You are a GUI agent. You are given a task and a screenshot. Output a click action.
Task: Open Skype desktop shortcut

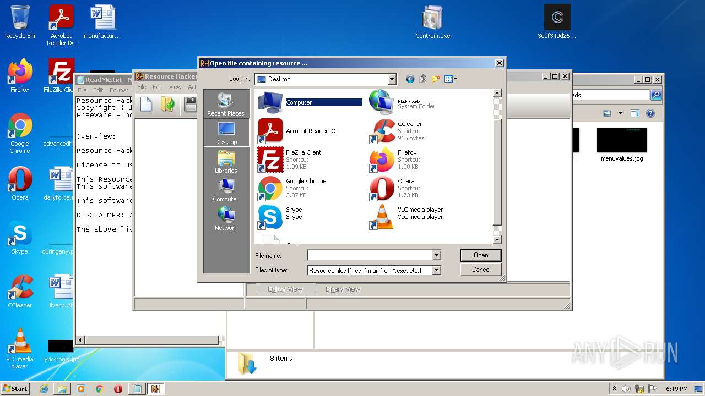20,238
